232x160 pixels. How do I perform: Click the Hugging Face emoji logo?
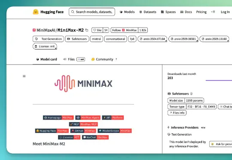[x=36, y=12]
